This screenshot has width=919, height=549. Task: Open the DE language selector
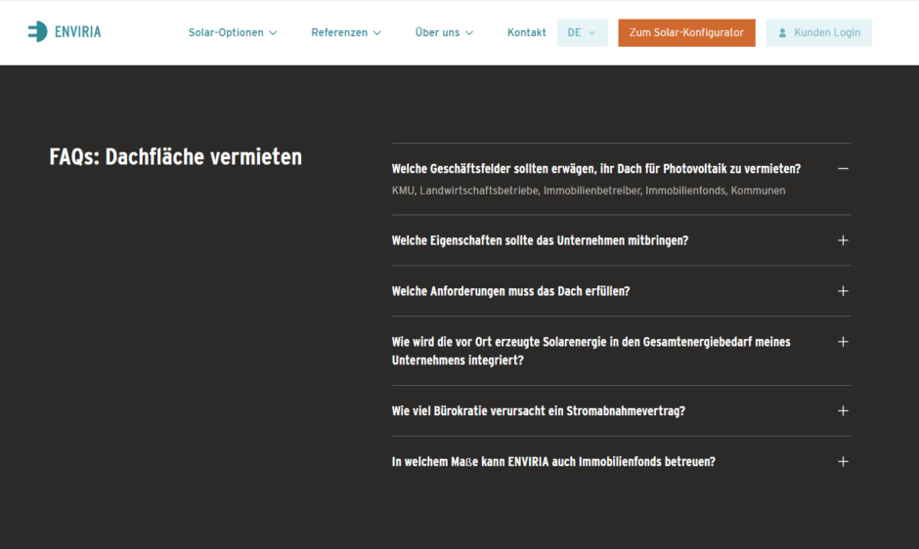[x=582, y=33]
